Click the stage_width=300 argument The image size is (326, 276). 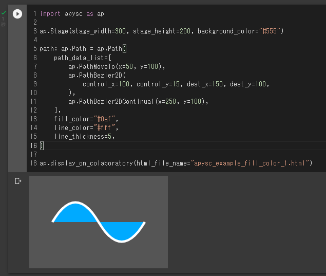pyautogui.click(x=99, y=31)
